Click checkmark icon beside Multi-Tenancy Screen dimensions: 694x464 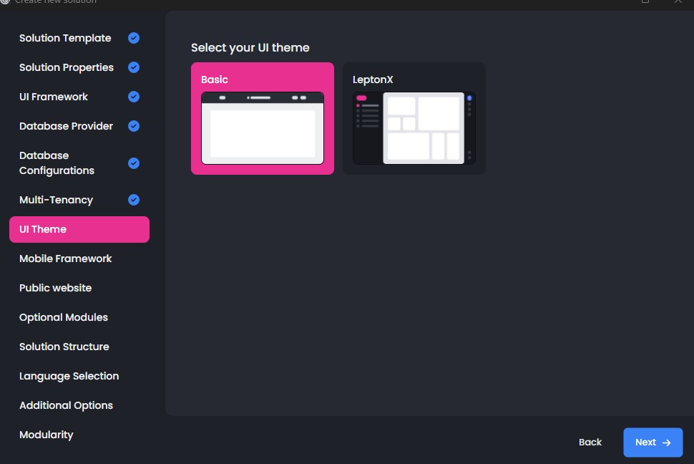click(x=134, y=200)
